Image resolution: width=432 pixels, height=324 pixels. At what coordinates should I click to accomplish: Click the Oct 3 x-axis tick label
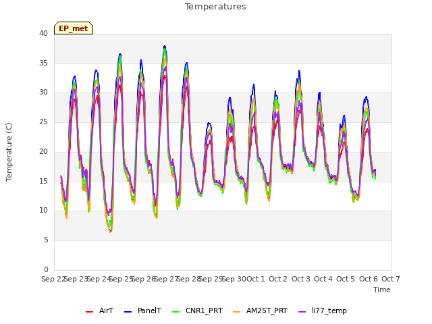pyautogui.click(x=301, y=279)
